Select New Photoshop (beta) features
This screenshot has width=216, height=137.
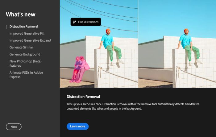pos(26,63)
